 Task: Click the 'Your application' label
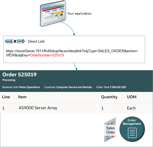pyautogui.click(x=79, y=14)
